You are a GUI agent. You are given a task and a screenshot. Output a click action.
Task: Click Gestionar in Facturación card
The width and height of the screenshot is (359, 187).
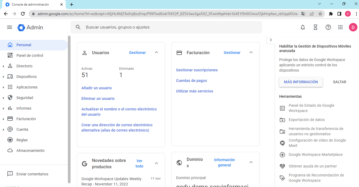point(232,53)
